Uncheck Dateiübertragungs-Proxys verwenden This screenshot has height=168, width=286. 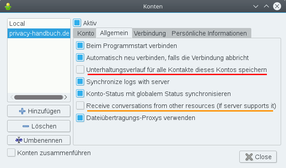[x=80, y=118]
